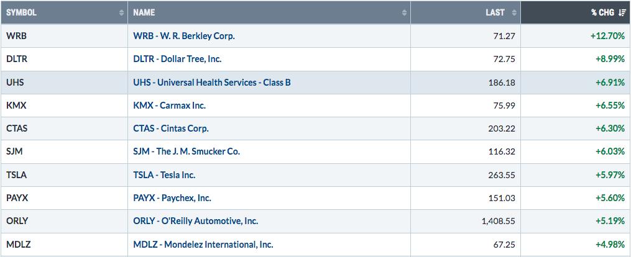Open MDLZ - Mondelez International link

pos(203,244)
